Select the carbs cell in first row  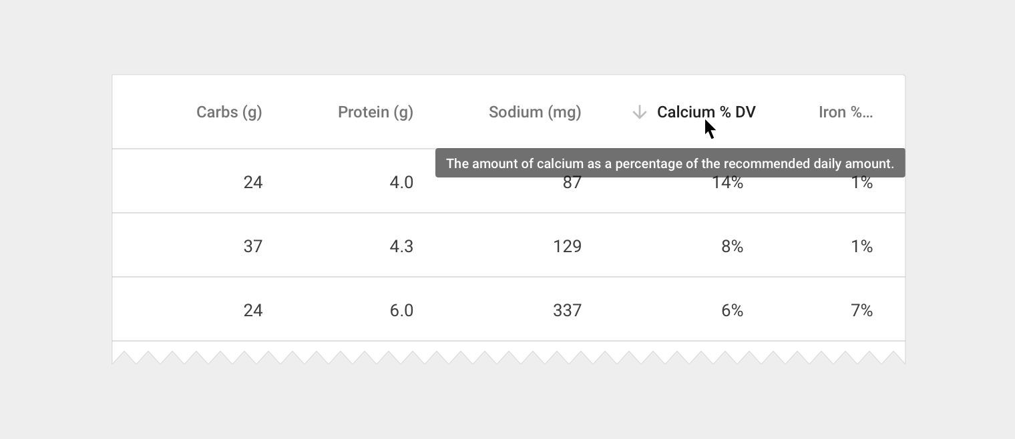[x=253, y=182]
